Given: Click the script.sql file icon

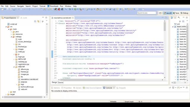Looking at the screenshot, I should 9,24.
